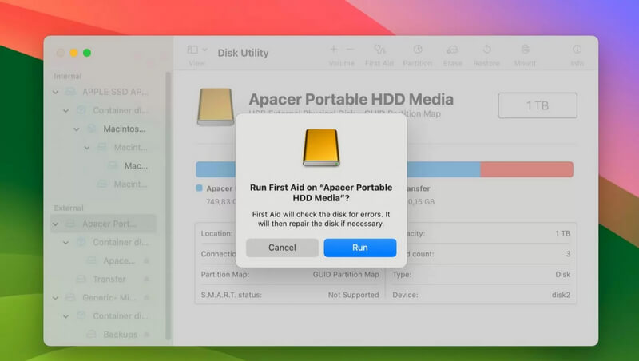Viewport: 639px width, 361px height.
Task: Collapse the Apacer Portable disk tree
Action: [x=56, y=224]
